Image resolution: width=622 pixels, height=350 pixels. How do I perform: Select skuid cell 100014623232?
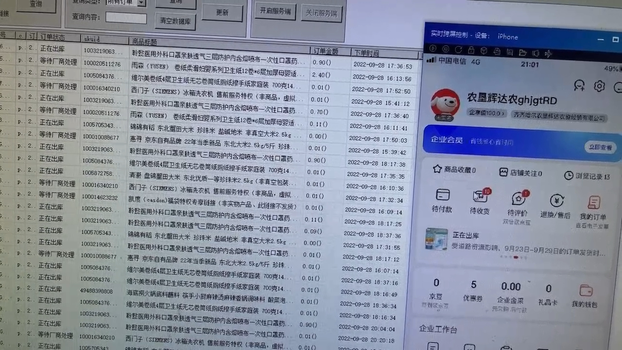[100, 197]
